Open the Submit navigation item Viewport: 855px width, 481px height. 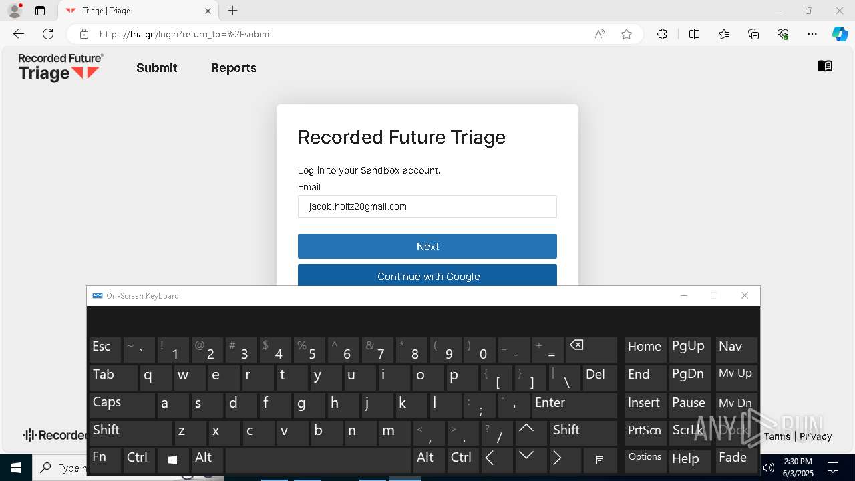pyautogui.click(x=157, y=68)
